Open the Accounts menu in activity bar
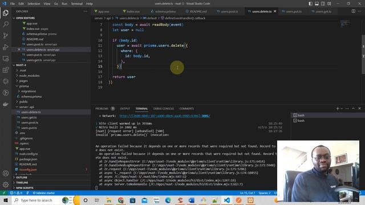This screenshot has width=365, height=205. click(6, 173)
